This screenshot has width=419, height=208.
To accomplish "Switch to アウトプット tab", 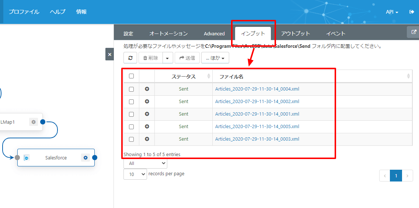I will tap(296, 34).
